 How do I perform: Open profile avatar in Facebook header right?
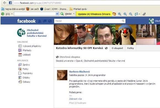(151, 21)
